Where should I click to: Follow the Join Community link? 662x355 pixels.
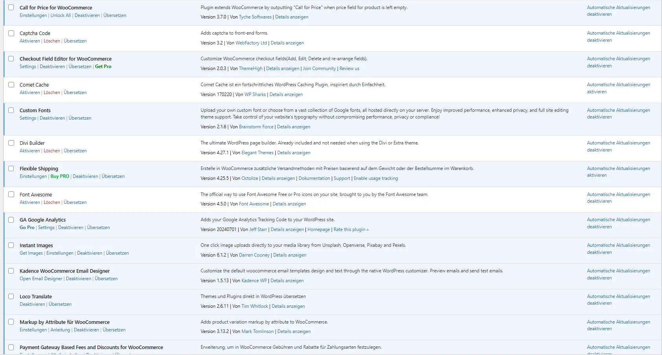coord(319,68)
